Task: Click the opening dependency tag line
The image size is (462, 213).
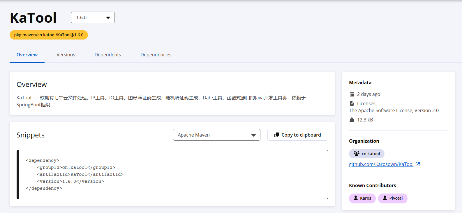Action: 43,160
